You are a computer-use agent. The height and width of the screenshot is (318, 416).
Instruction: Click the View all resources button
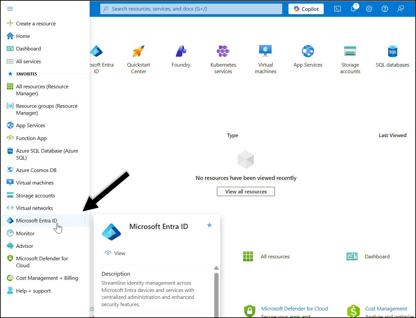pyautogui.click(x=246, y=191)
